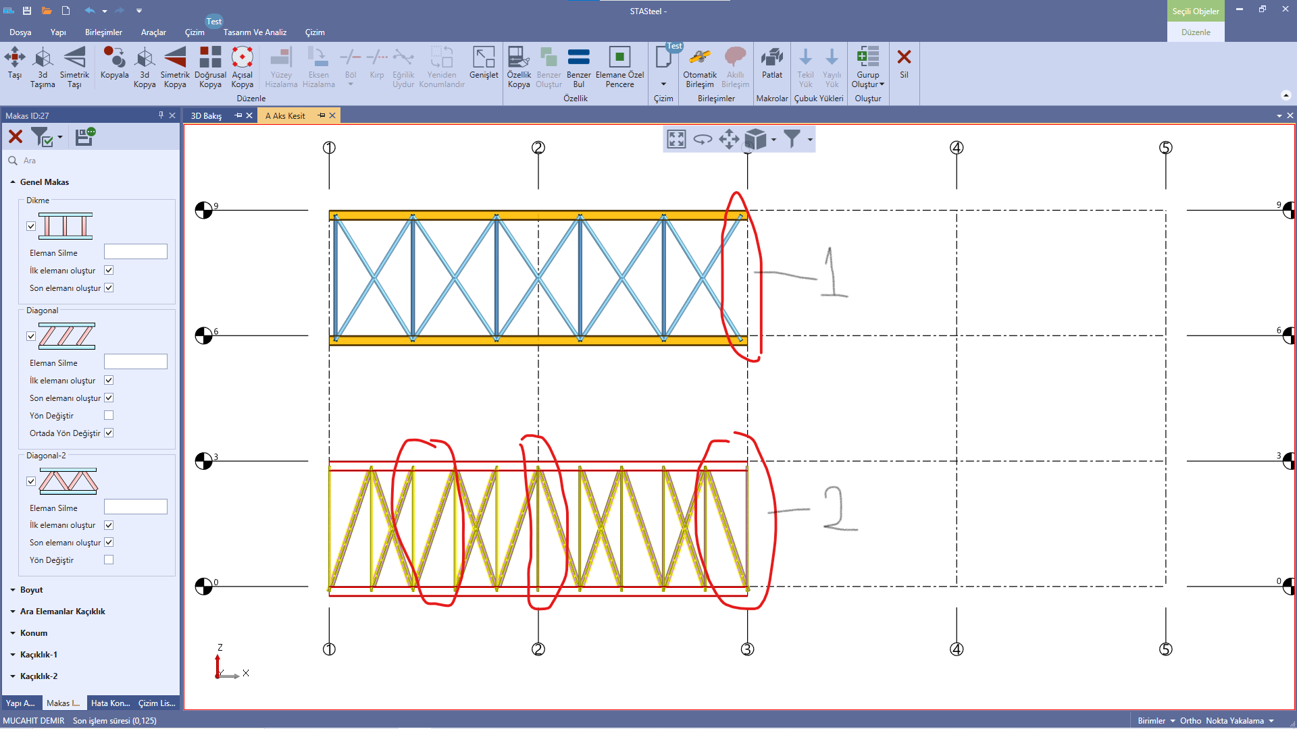Open the Birimler units dropdown
This screenshot has width=1297, height=729.
tap(1156, 721)
